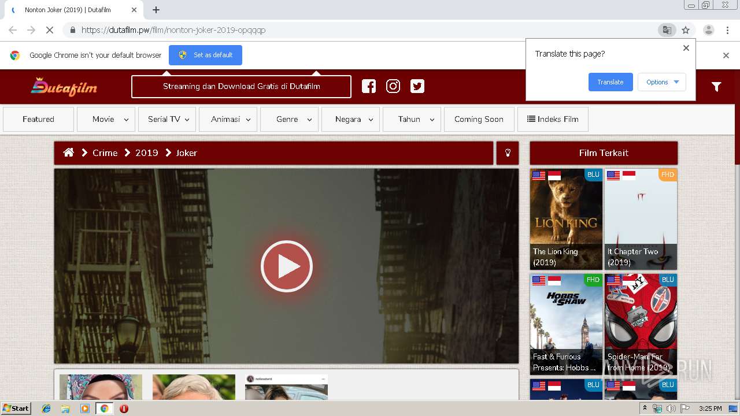Viewport: 740px width, 416px height.
Task: Dismiss the default browser infobar
Action: point(726,55)
